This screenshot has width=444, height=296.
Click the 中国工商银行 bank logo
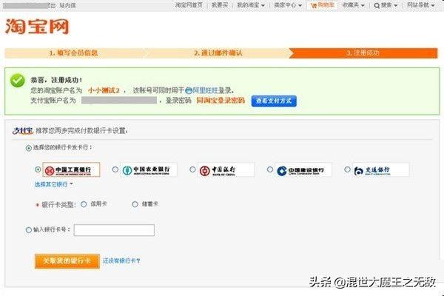[71, 169]
